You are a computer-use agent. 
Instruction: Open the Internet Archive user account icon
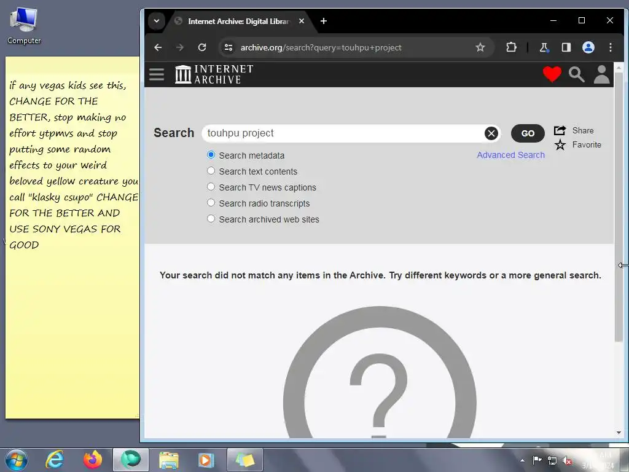601,74
